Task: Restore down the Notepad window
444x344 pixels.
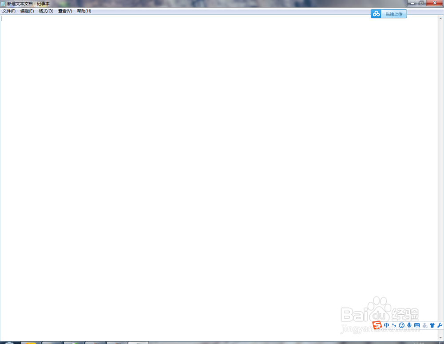Action: pos(421,3)
